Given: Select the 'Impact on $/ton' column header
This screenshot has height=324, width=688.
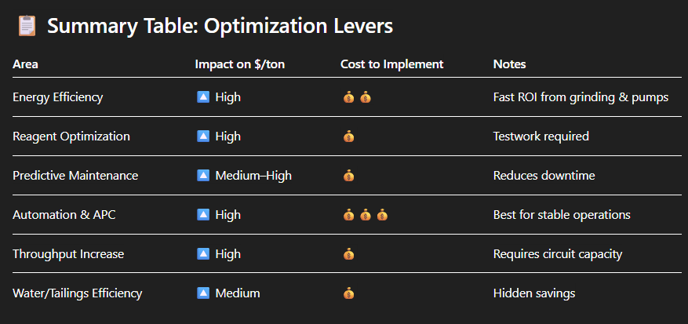Looking at the screenshot, I should coord(239,64).
